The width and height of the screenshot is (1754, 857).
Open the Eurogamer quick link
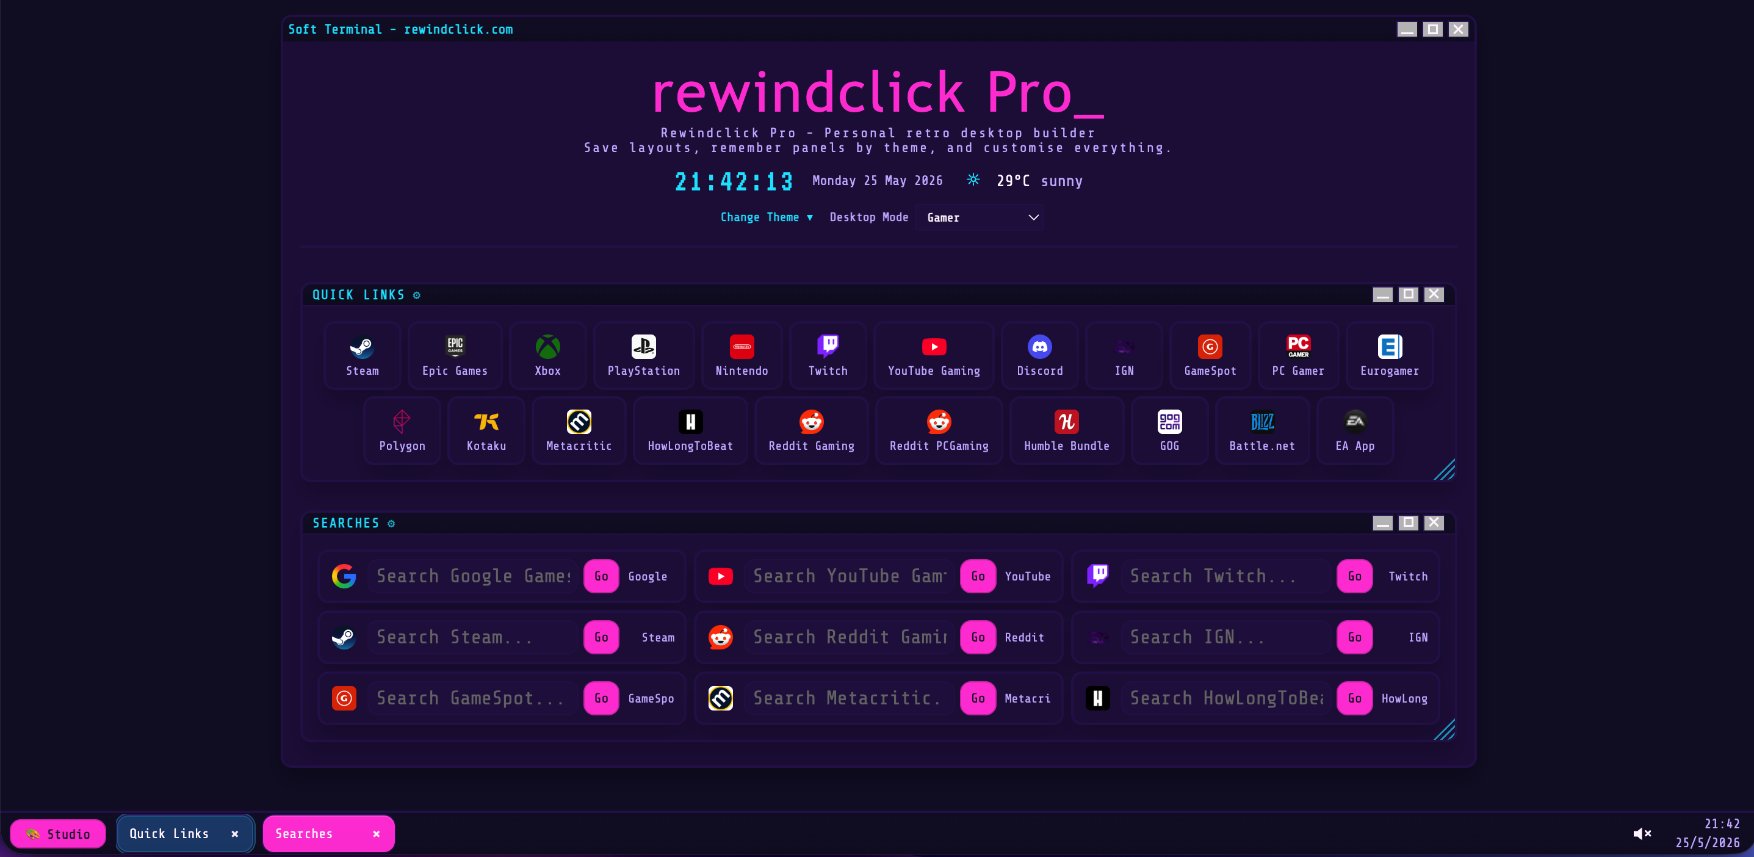[x=1390, y=356]
